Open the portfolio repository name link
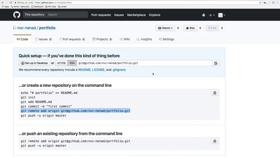 (47, 28)
